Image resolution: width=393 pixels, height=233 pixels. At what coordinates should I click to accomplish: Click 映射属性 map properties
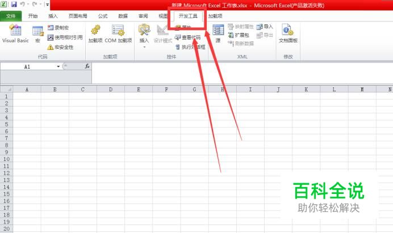(x=241, y=27)
